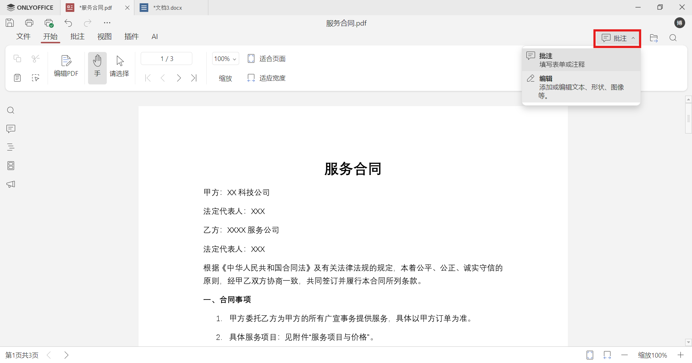This screenshot has height=363, width=692.
Task: Open the 编辑PDF tool
Action: coord(66,67)
